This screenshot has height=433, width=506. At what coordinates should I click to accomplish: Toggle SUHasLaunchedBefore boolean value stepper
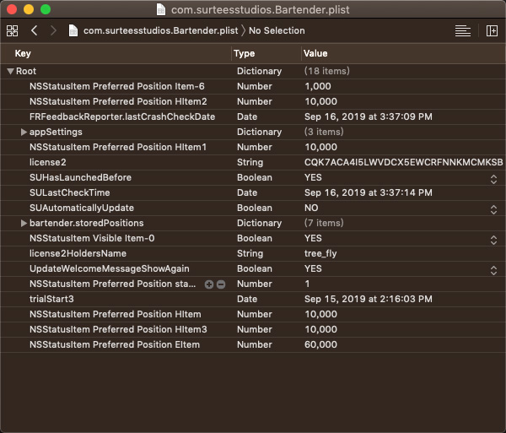(493, 178)
